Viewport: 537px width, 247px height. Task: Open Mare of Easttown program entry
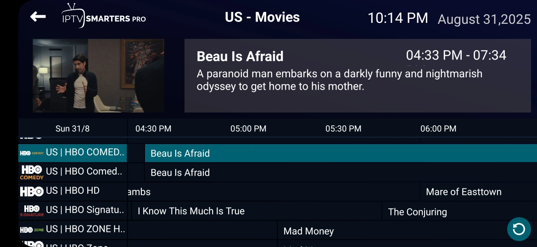478,192
